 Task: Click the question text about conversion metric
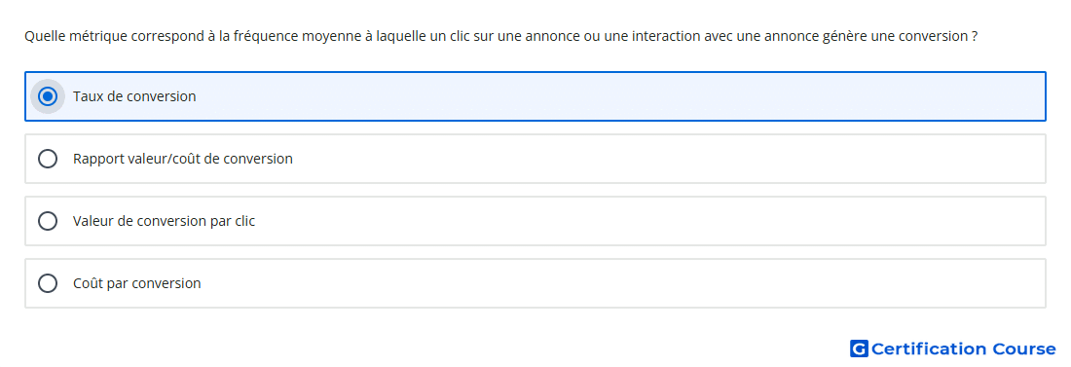(500, 36)
